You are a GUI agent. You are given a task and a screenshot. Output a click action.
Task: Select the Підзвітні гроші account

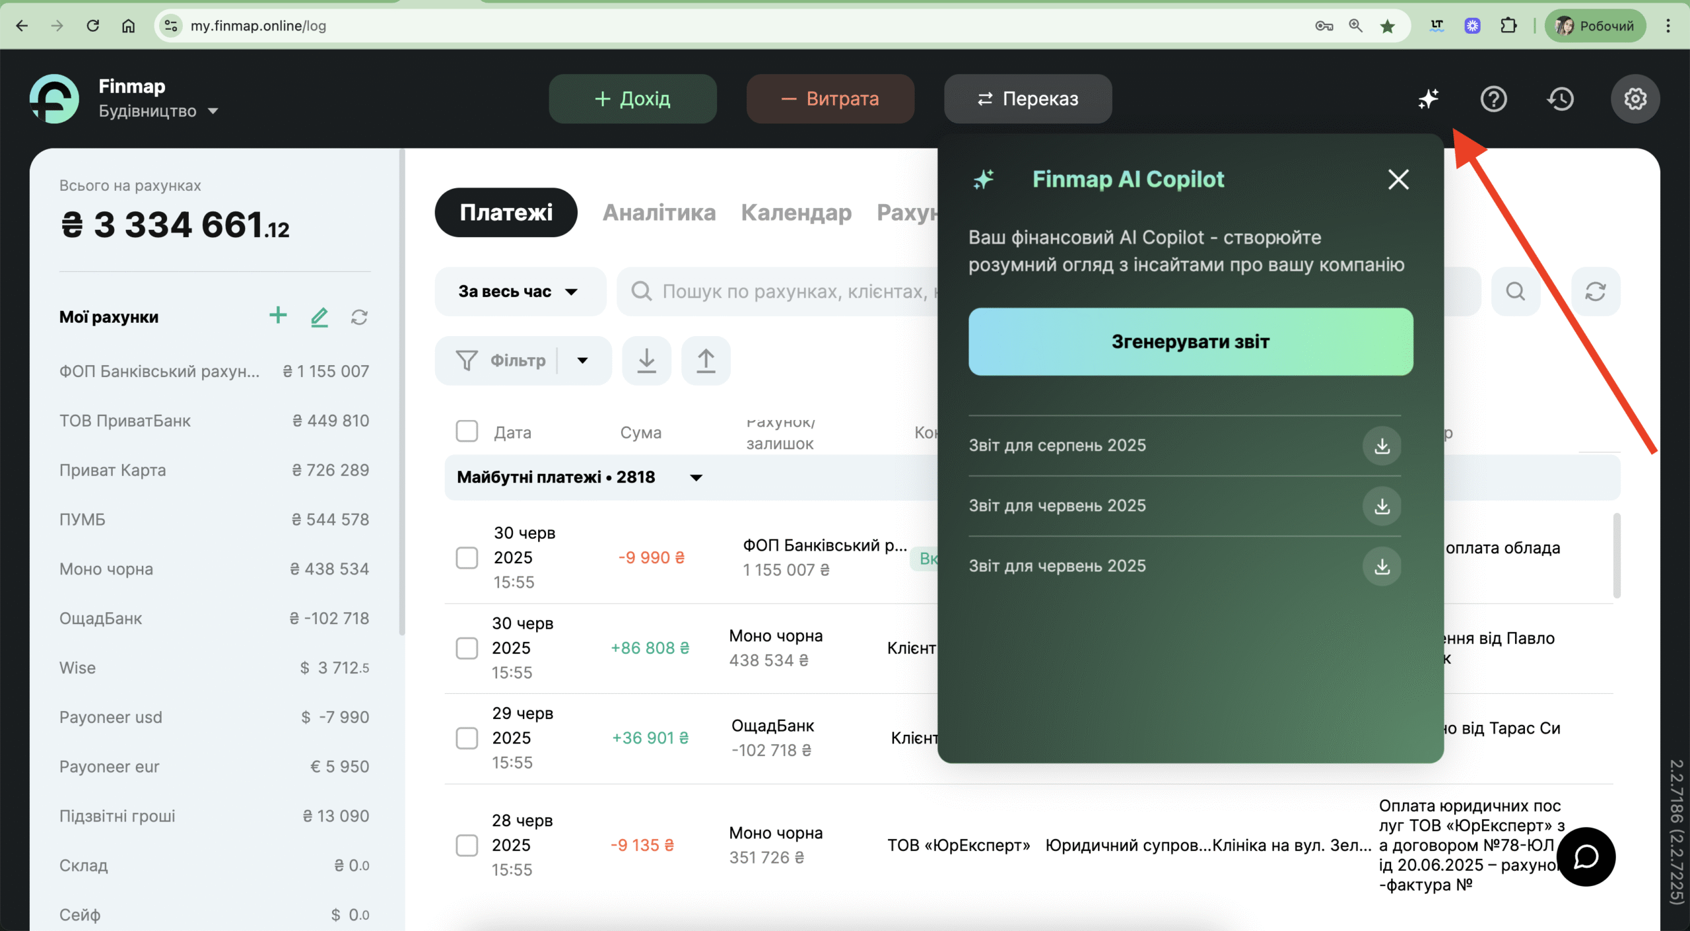[214, 817]
